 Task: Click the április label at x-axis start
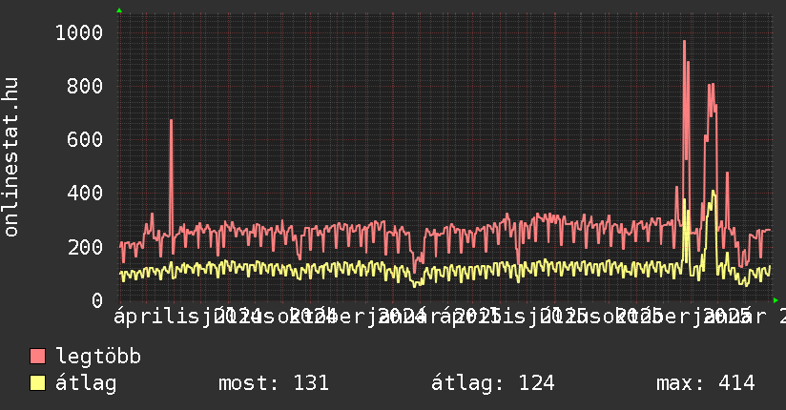[x=153, y=316]
